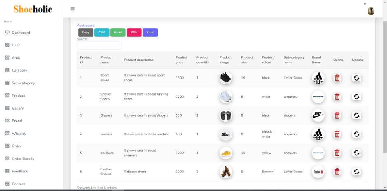Open the slippers product image
387x191 pixels.
226,115
